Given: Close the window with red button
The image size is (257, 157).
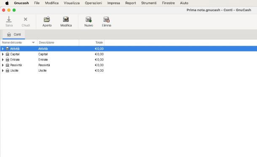Looking at the screenshot, I should tap(4, 10).
